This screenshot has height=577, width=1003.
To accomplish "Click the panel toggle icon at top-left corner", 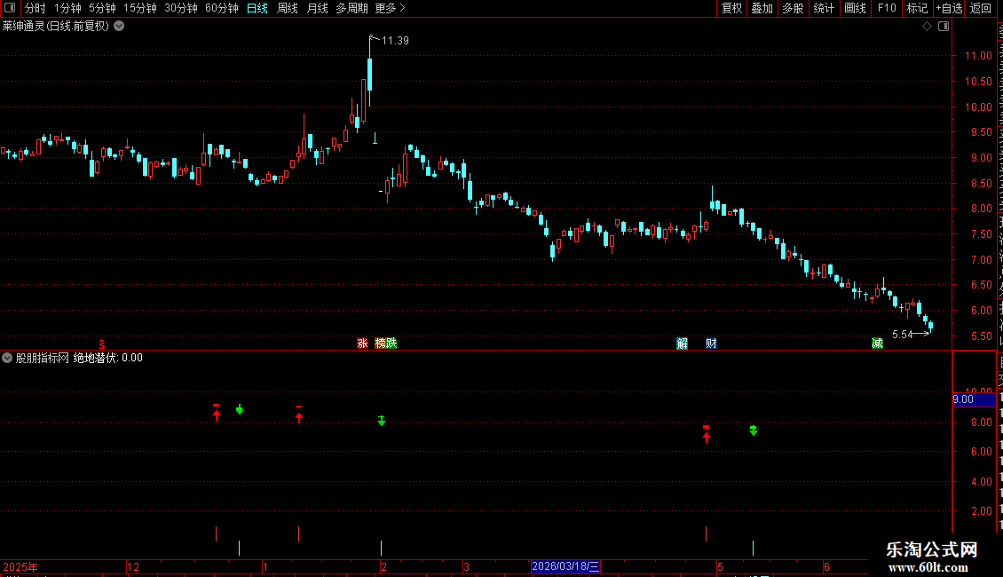I will tap(10, 8).
